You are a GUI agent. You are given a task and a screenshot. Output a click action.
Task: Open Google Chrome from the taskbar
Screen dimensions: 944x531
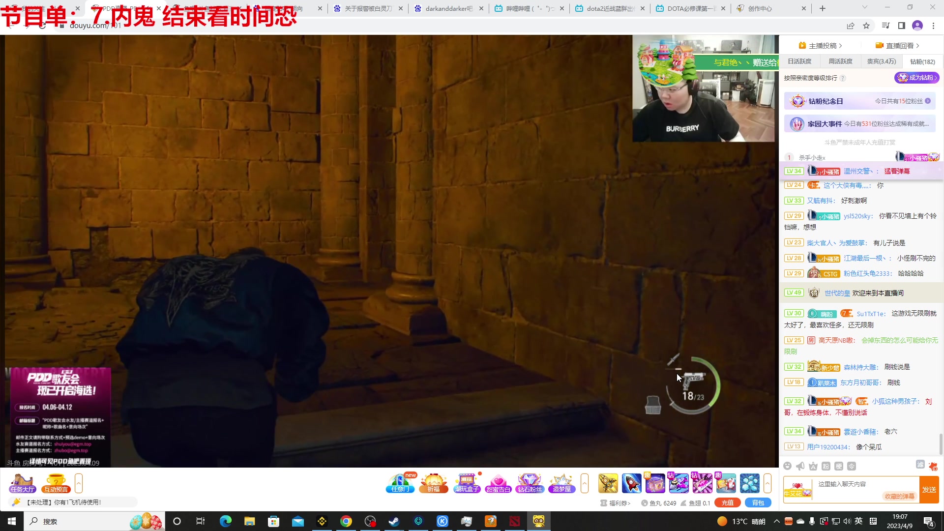(x=346, y=521)
